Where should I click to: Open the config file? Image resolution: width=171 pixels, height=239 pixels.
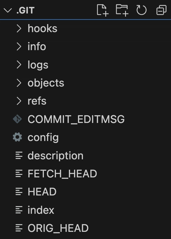tap(85, 137)
